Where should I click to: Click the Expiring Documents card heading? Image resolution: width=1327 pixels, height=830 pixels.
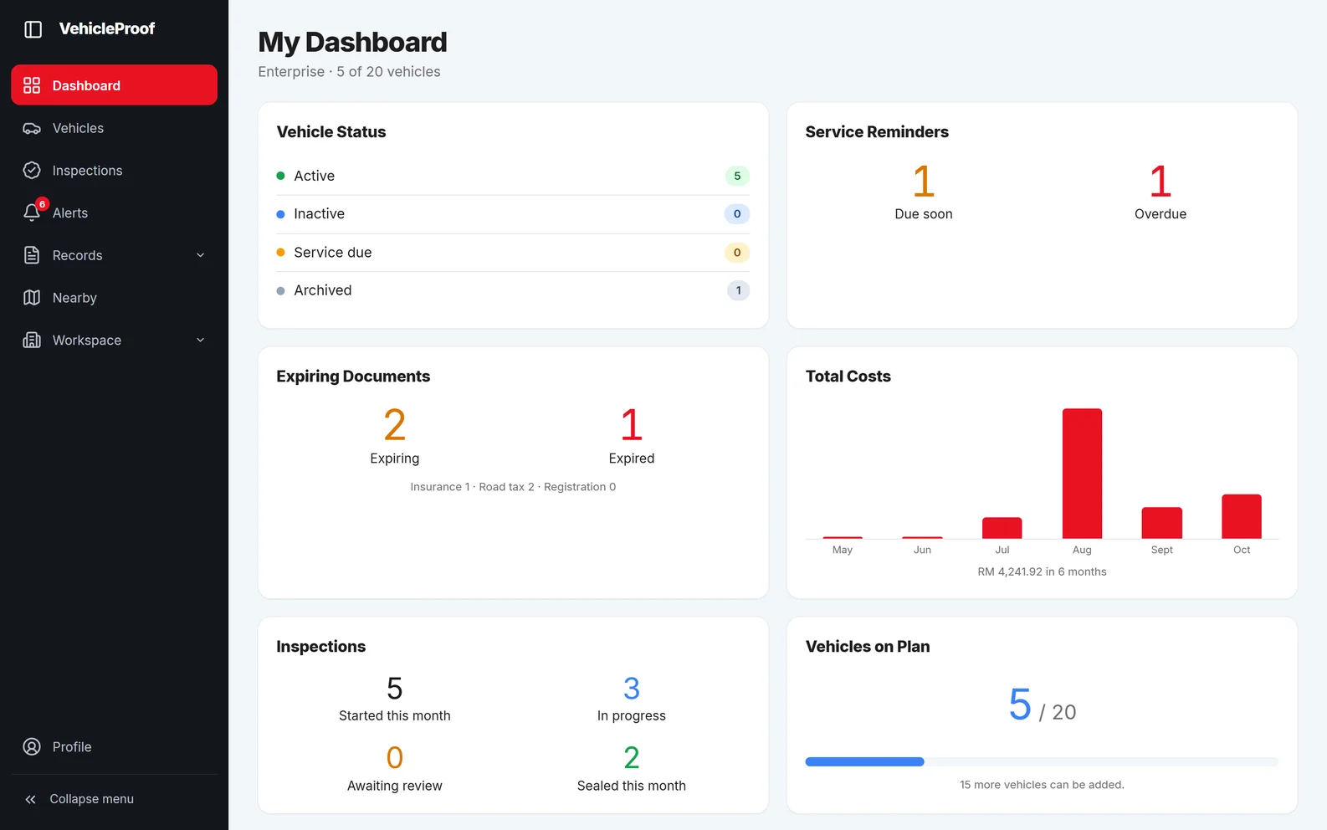[x=353, y=377]
